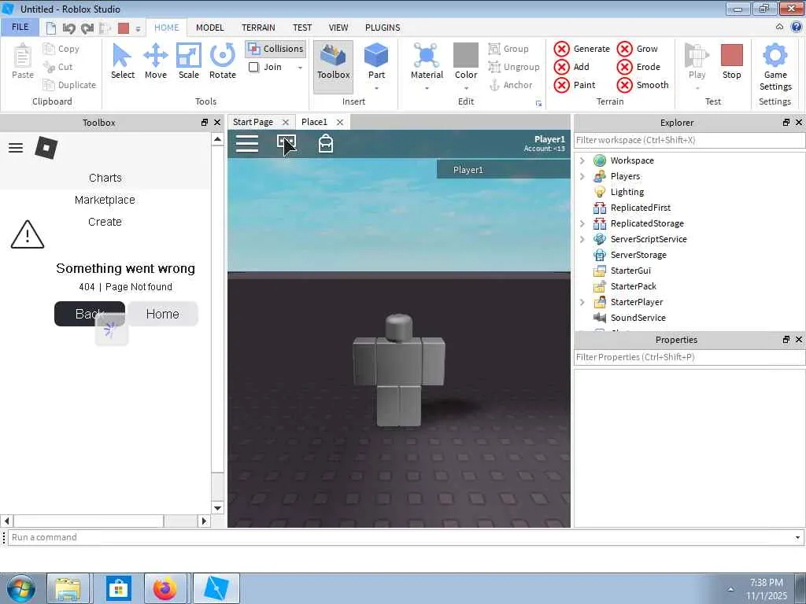Click the Back button on error page
Image resolution: width=806 pixels, height=604 pixels.
90,314
